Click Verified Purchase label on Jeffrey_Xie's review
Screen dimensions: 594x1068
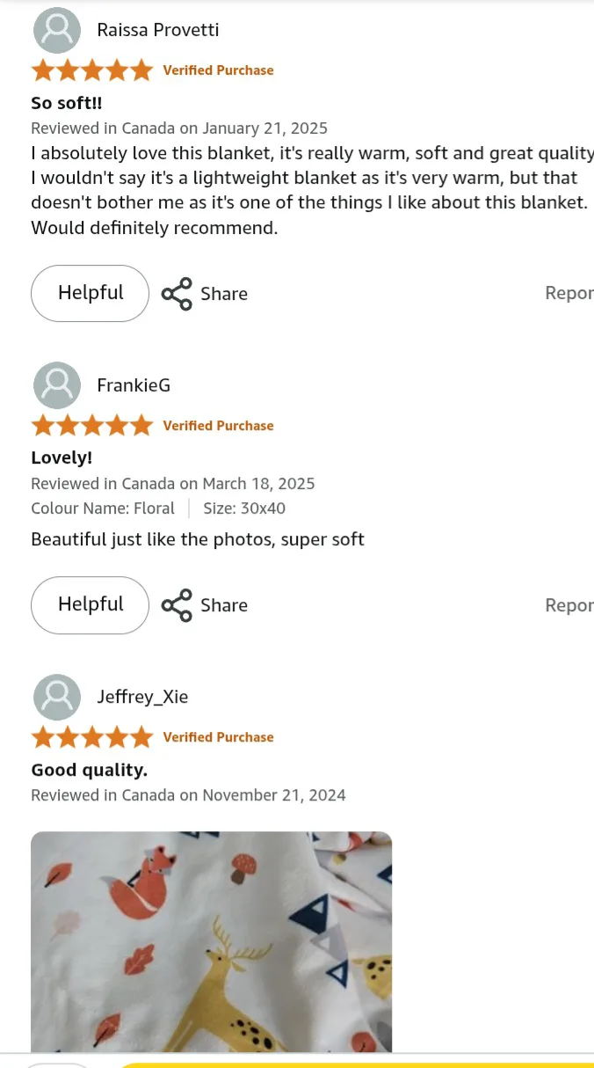click(218, 737)
